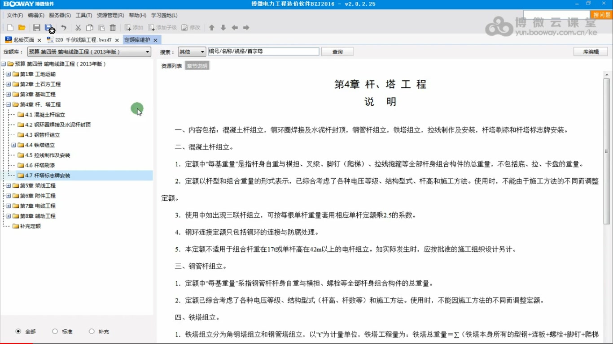The image size is (613, 344).
Task: Click the Move Left arrow icon
Action: (235, 28)
